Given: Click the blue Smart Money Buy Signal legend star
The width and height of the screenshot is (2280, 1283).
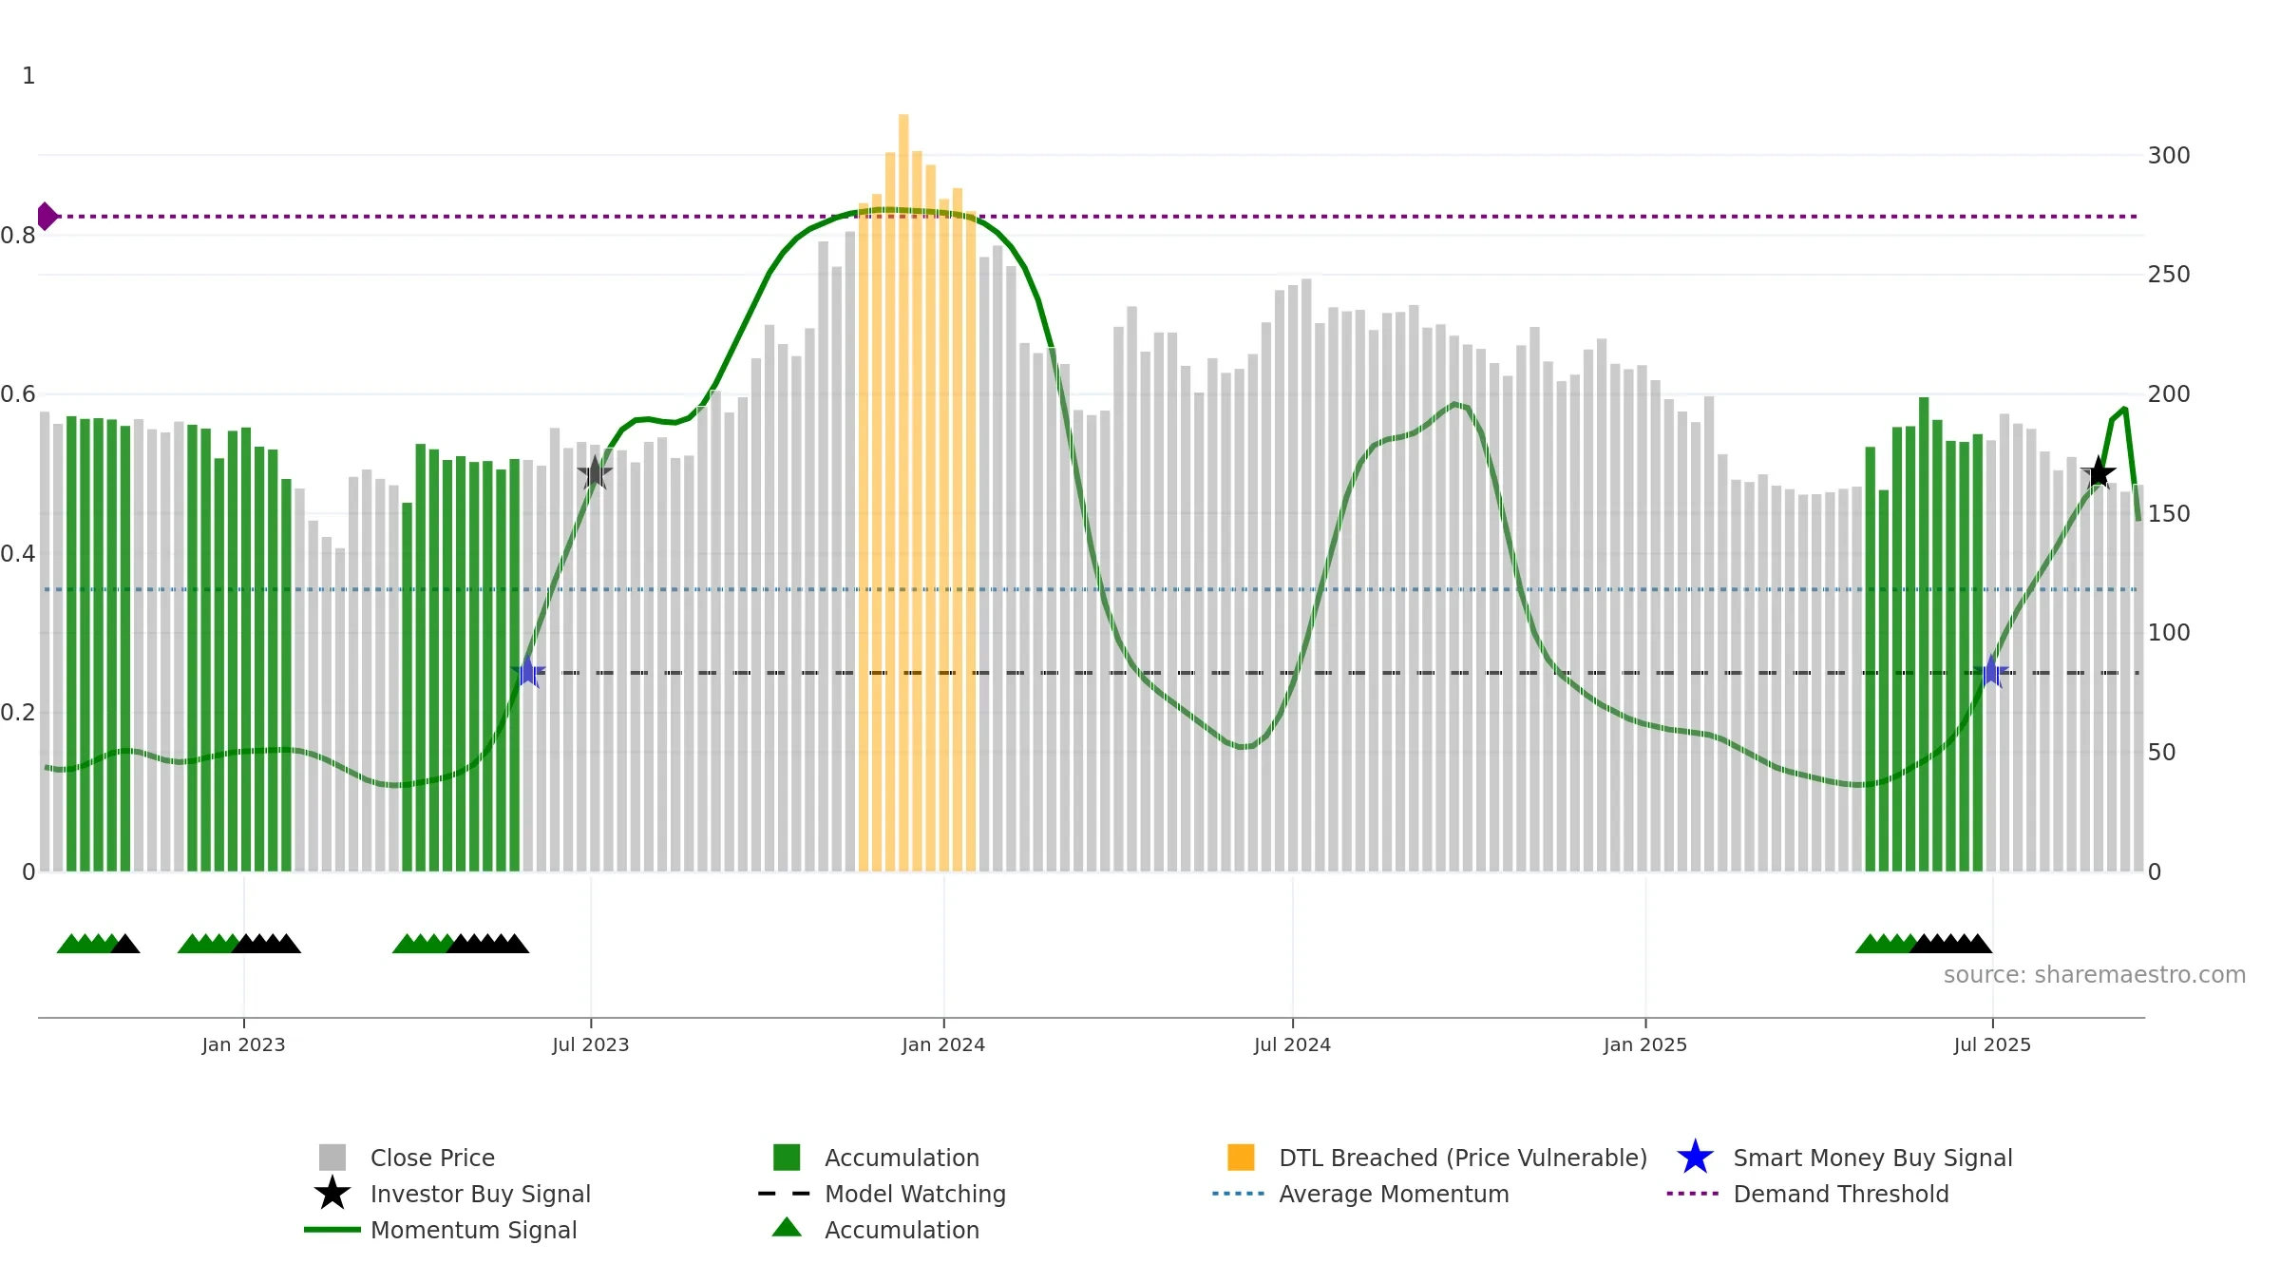Looking at the screenshot, I should 1695,1158.
